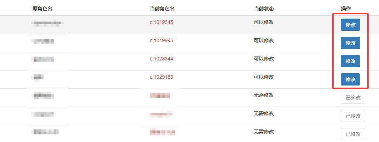Click 可以修改 status in c:1029183 row

[x=264, y=77]
